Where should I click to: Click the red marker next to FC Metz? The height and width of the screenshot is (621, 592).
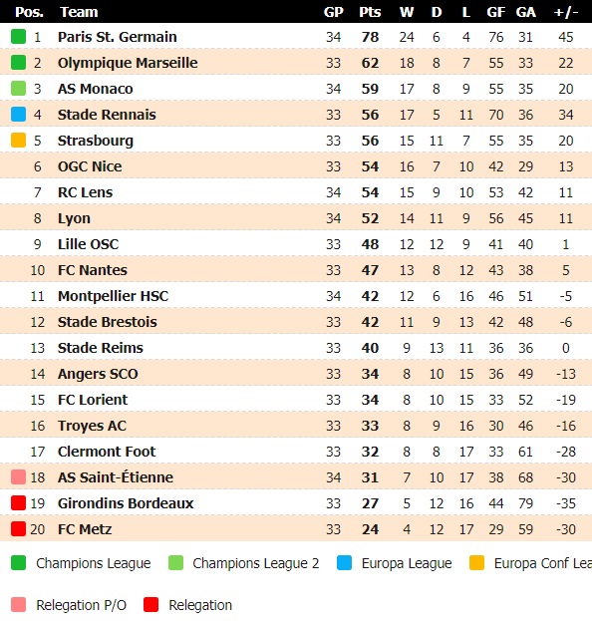click(x=18, y=528)
